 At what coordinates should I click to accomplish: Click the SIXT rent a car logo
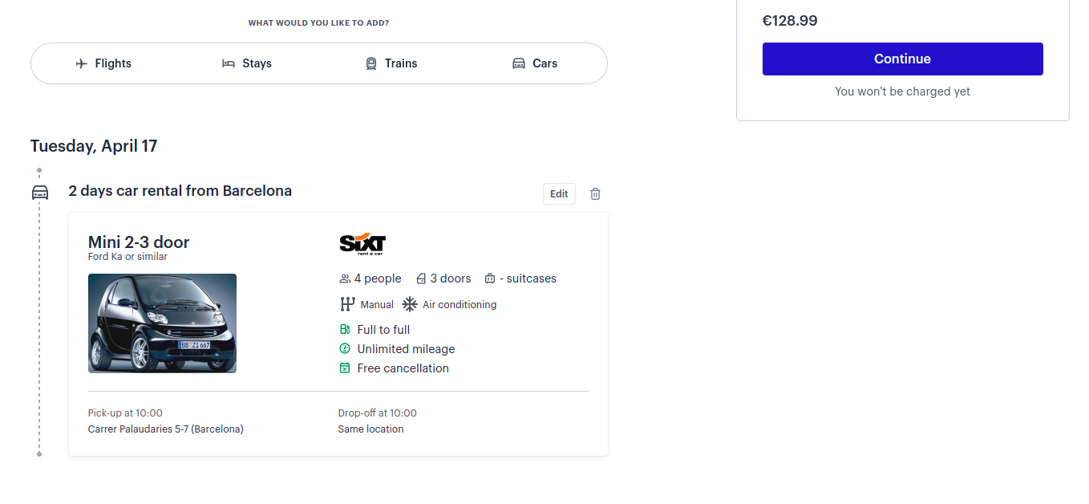tap(362, 244)
